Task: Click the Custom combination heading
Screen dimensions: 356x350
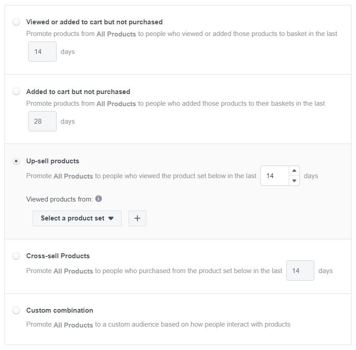Action: (60, 310)
